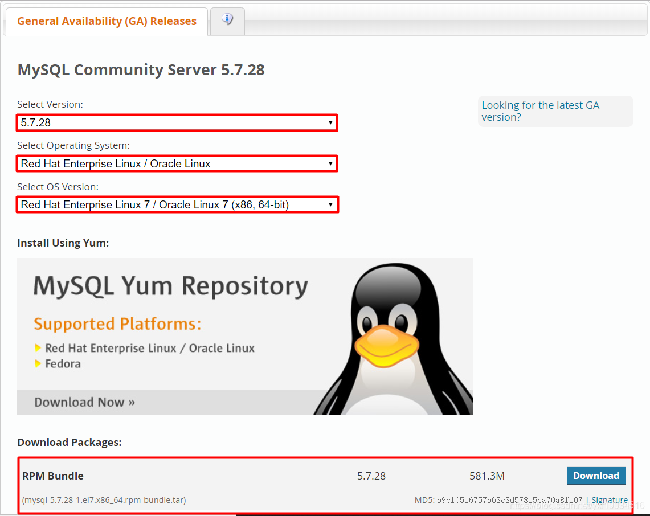Open the Select Version dropdown showing 5.7.28
Screen dimensions: 650x516
(x=177, y=122)
